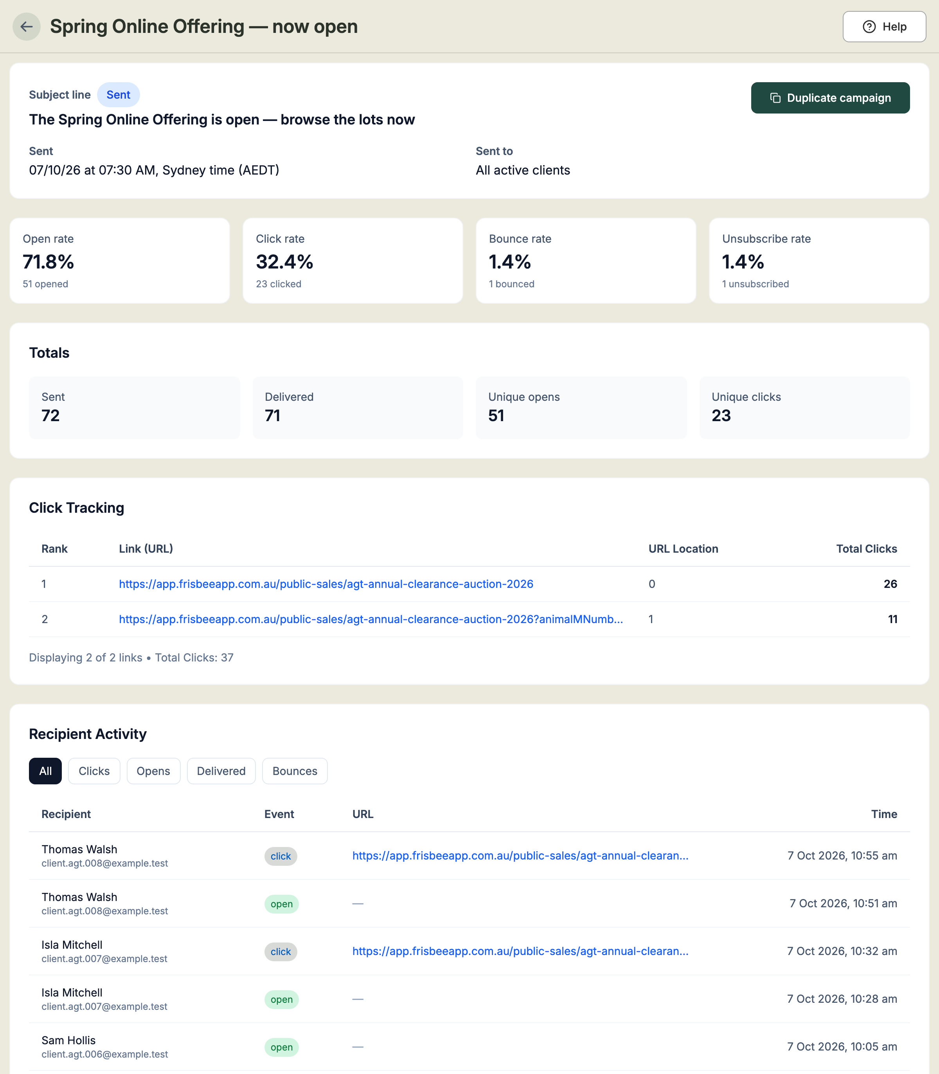Image resolution: width=939 pixels, height=1074 pixels.
Task: Select the Sam Hollis recipient name
Action: click(68, 1040)
